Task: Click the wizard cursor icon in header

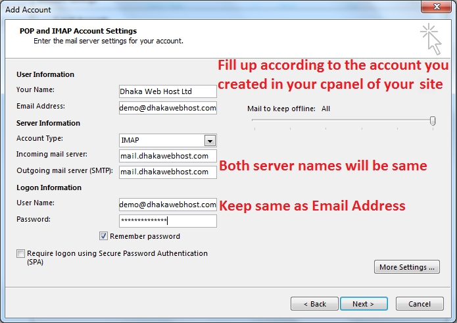Action: point(431,38)
